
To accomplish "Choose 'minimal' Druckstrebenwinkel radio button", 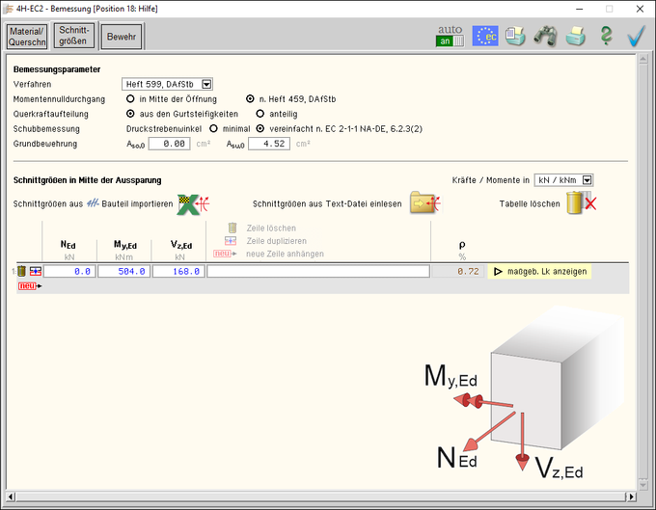I will pyautogui.click(x=213, y=128).
